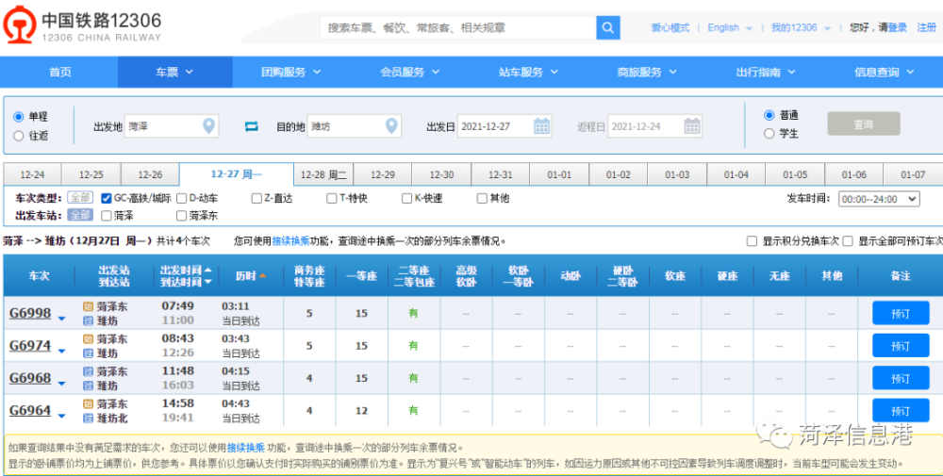Image resolution: width=943 pixels, height=476 pixels.
Task: Check 显示积分兑换车次 option
Action: coord(752,241)
